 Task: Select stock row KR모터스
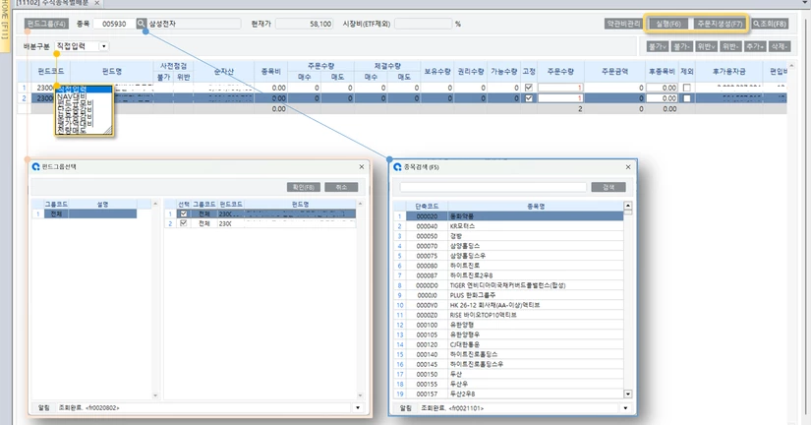[509, 226]
